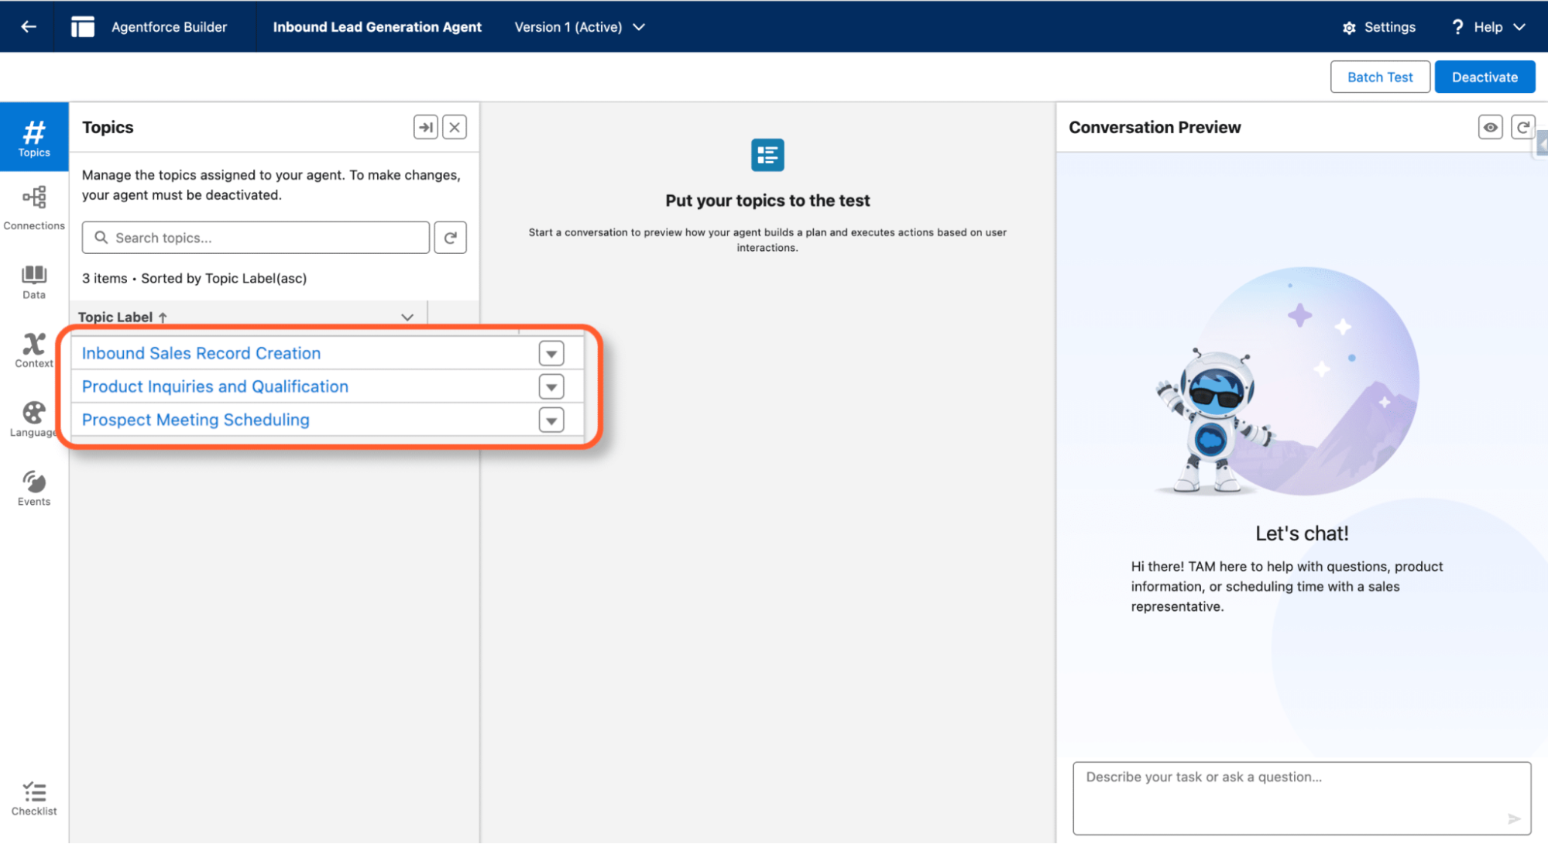
Task: Open the Data panel
Action: [33, 280]
